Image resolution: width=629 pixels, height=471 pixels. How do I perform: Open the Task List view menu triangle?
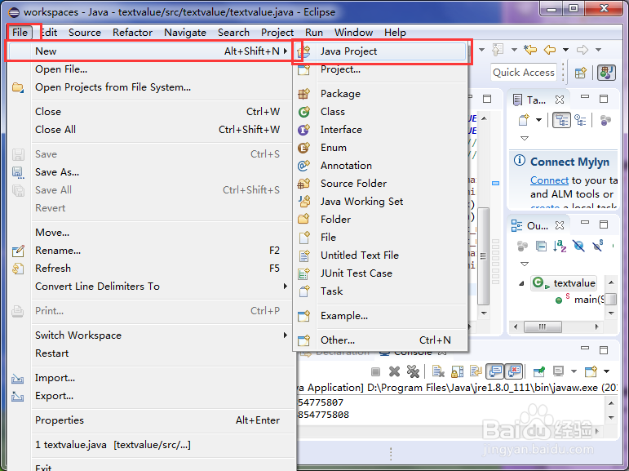pos(525,139)
